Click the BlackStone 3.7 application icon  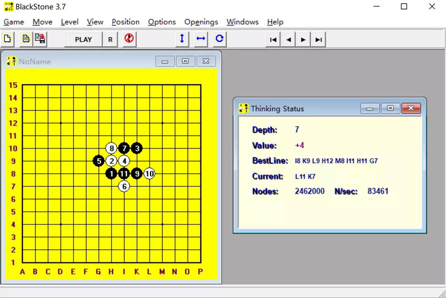tap(9, 7)
